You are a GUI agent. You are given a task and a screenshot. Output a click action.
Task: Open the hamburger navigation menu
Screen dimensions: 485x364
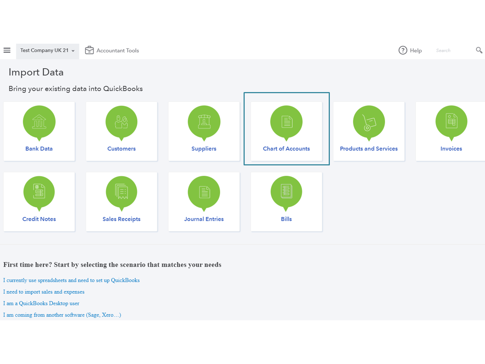point(7,50)
